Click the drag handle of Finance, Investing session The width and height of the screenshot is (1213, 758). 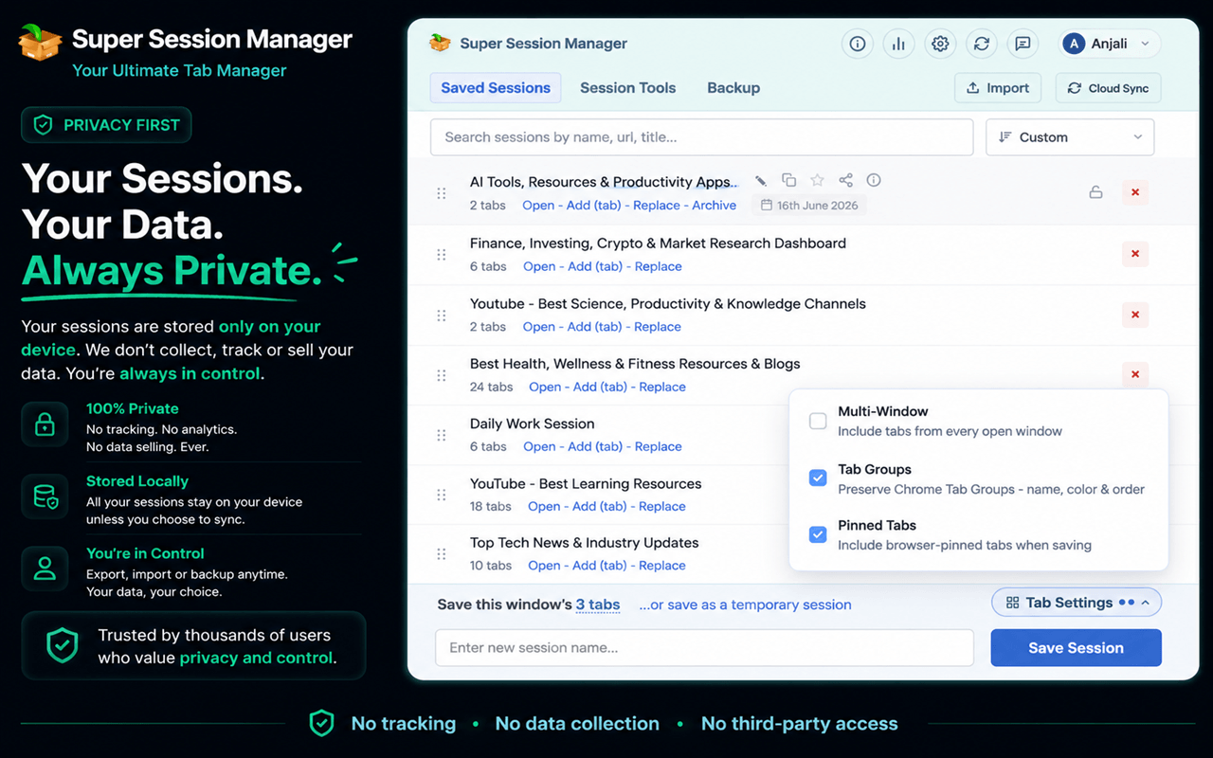[x=442, y=255]
